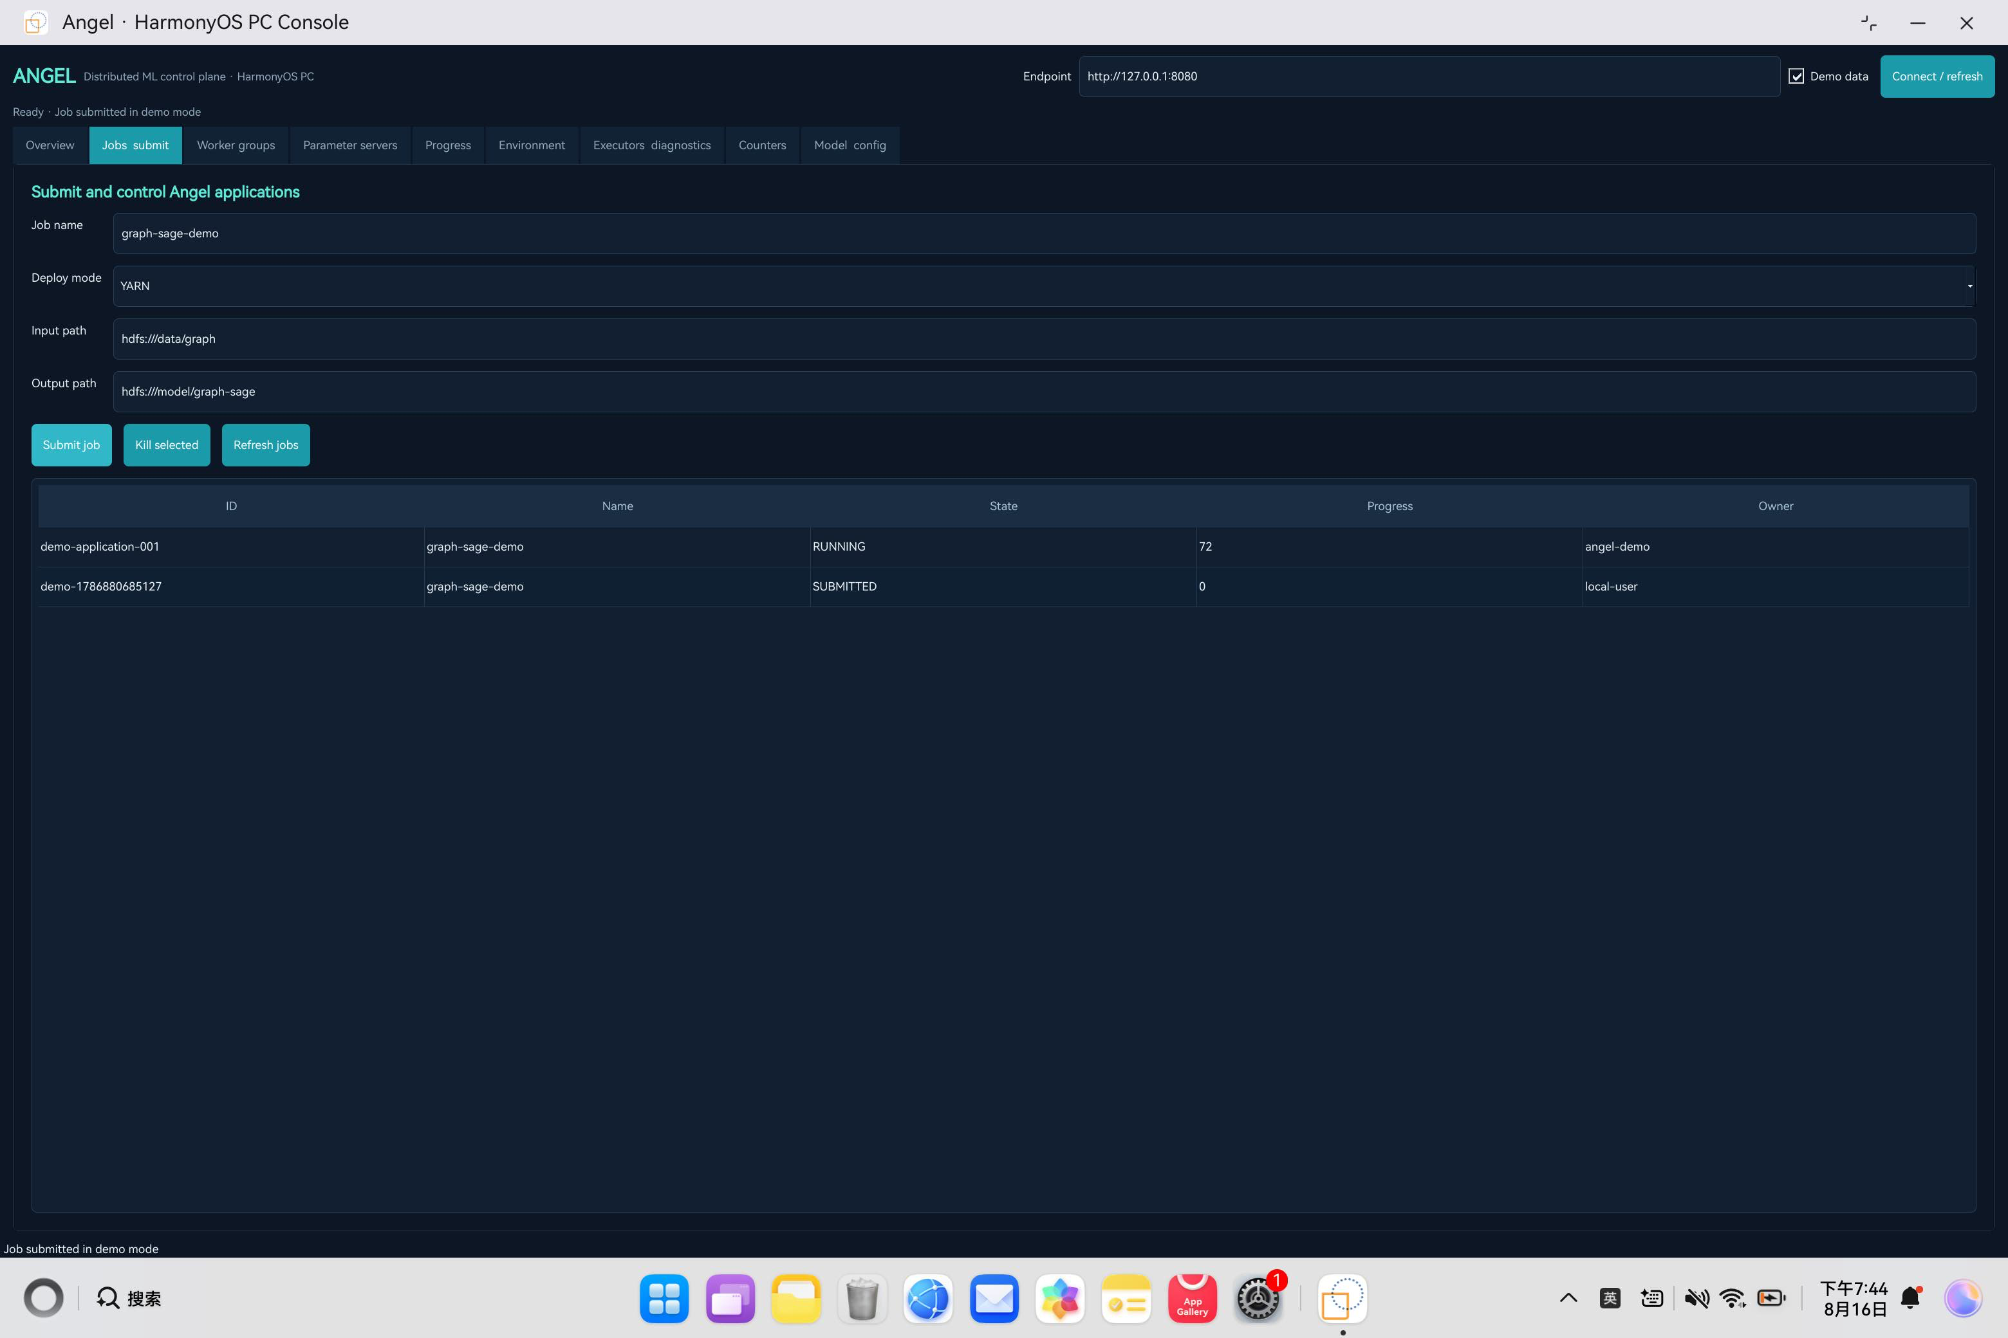This screenshot has width=2008, height=1338.
Task: Open the Gallery photos app in the dock
Action: (x=1059, y=1299)
